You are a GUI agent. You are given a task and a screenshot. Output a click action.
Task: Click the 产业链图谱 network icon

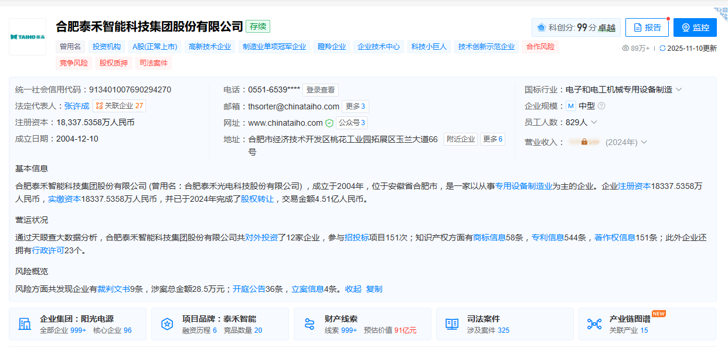(x=594, y=324)
